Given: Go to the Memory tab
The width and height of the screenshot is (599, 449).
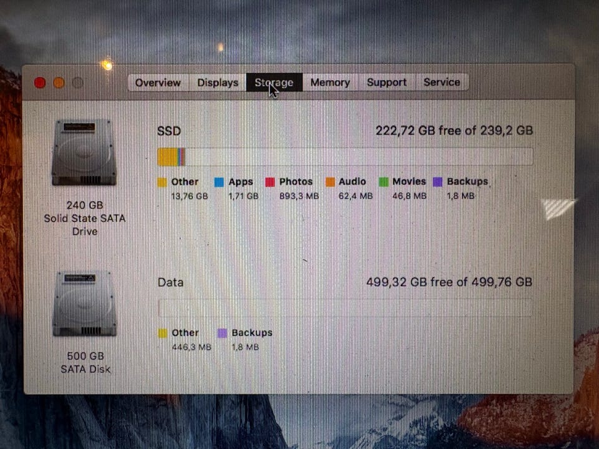Looking at the screenshot, I should (330, 82).
